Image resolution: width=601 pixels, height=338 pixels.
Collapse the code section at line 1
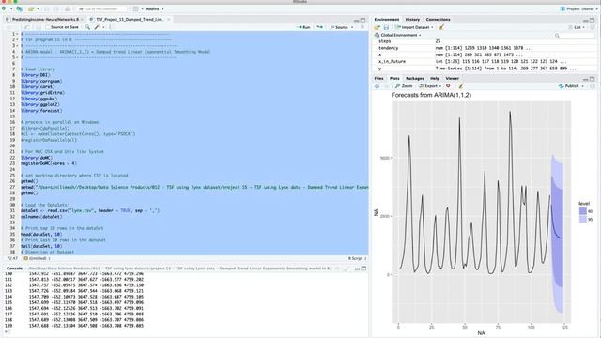(x=17, y=34)
